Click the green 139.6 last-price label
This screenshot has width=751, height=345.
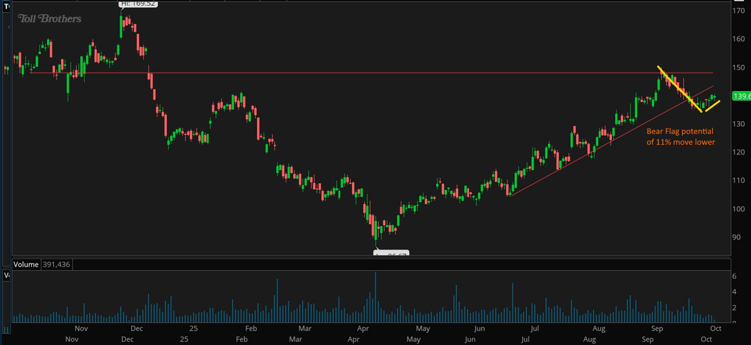coord(741,96)
